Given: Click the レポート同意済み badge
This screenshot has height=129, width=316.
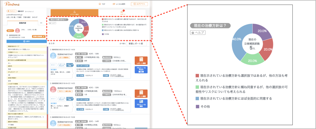Looking at the screenshot, I should tap(63, 58).
